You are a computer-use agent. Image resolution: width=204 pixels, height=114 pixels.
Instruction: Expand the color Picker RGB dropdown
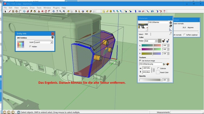[x=156, y=41]
